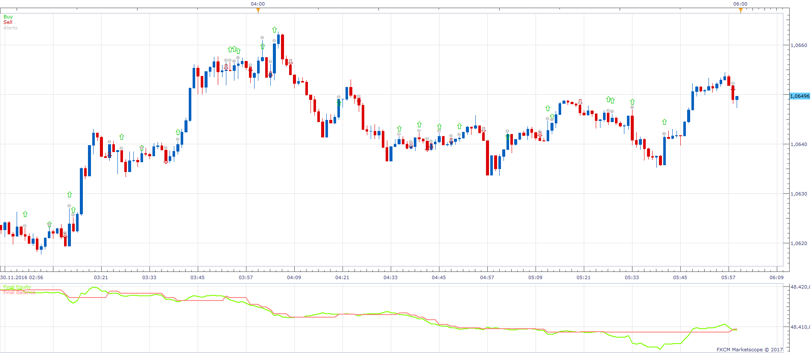Image resolution: width=811 pixels, height=353 pixels.
Task: Click the Buy legend label
Action: pyautogui.click(x=8, y=17)
